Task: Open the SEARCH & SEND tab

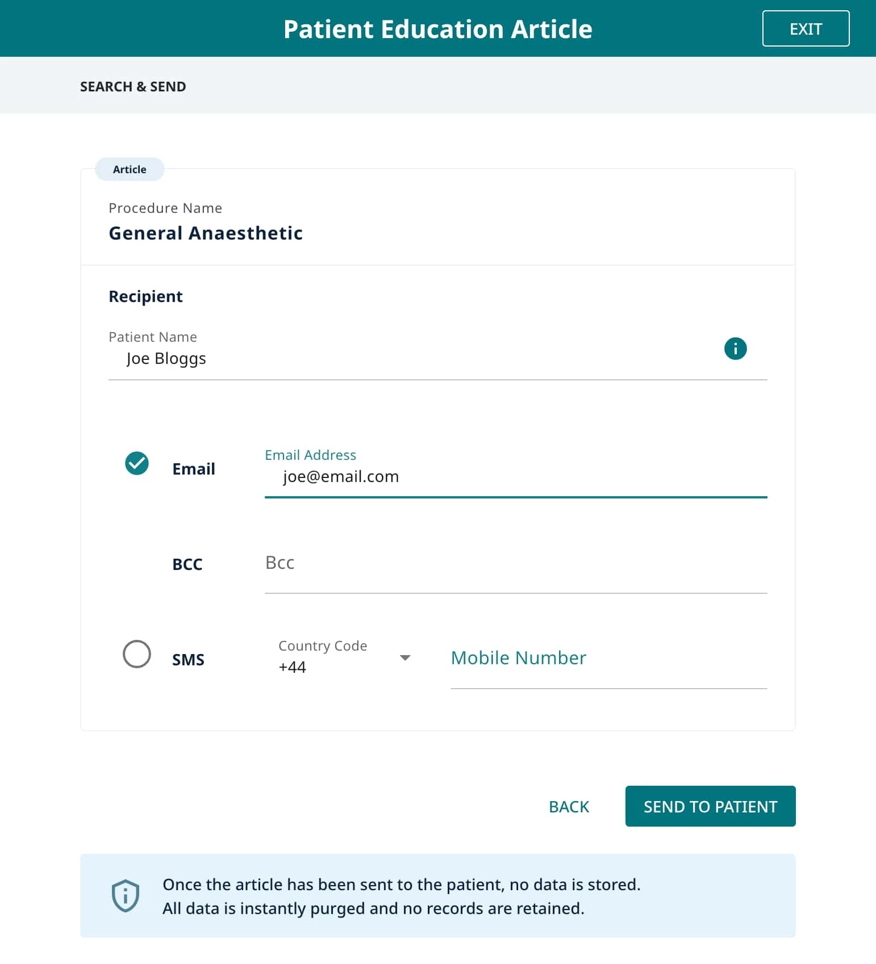Action: (133, 86)
